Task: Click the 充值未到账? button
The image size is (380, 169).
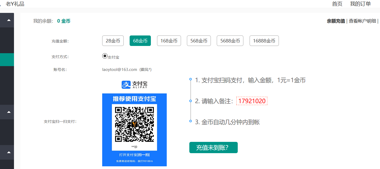Action: pyautogui.click(x=214, y=148)
